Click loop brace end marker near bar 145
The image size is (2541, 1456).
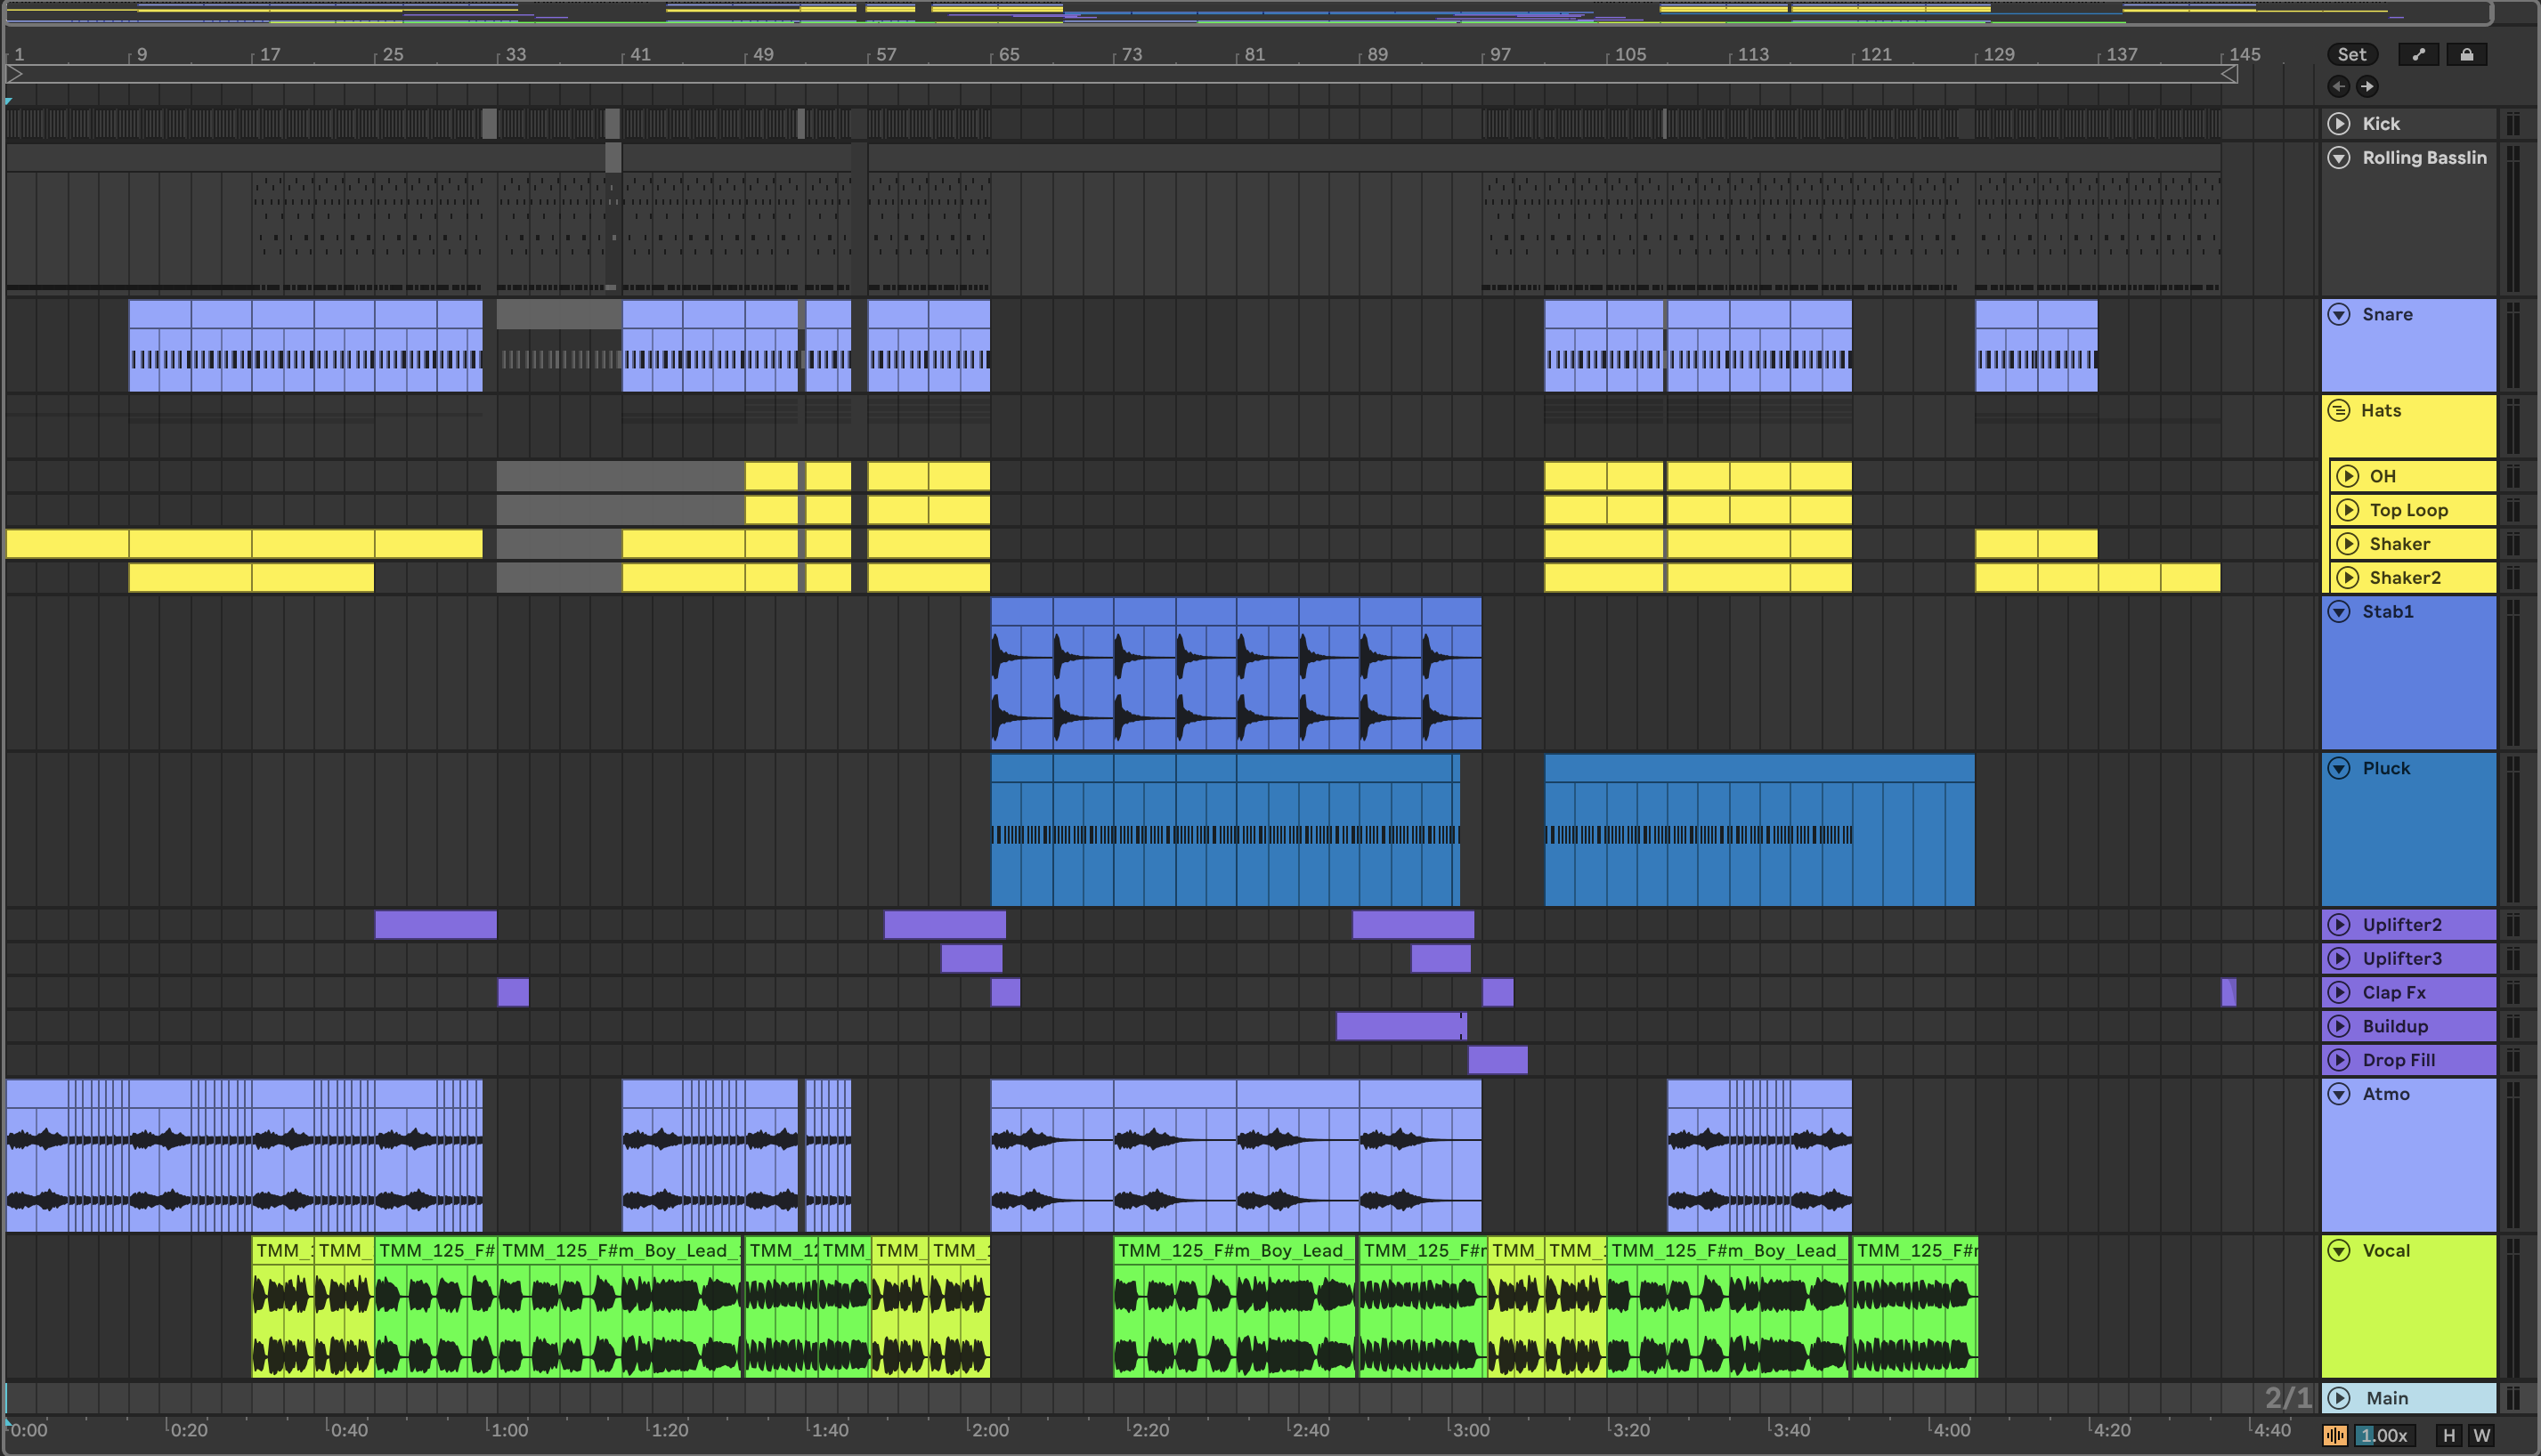tap(2228, 74)
